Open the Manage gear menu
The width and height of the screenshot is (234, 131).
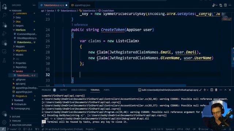[x=4, y=122]
